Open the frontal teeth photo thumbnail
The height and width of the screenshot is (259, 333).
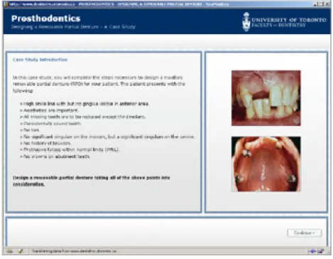(266, 98)
